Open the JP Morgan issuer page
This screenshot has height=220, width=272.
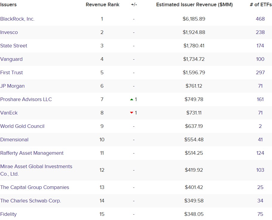pyautogui.click(x=13, y=86)
